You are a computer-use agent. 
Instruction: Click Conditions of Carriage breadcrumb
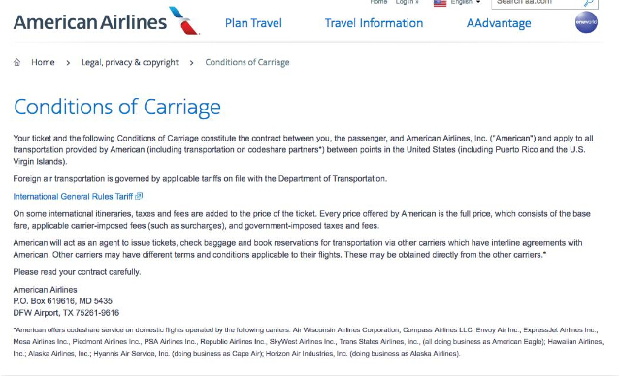tap(247, 62)
